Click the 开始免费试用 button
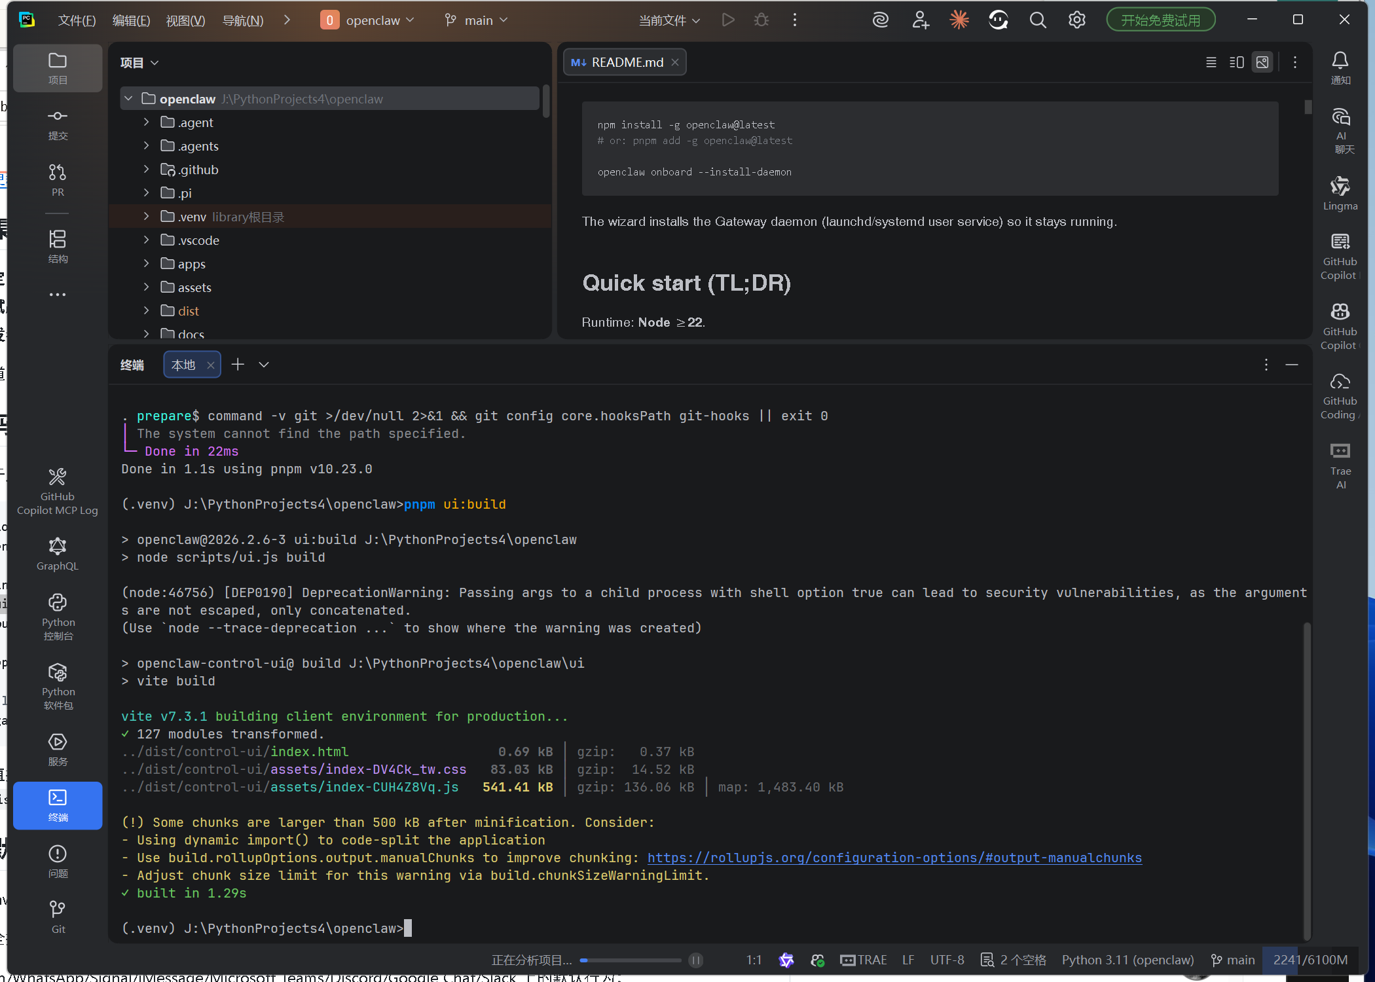The height and width of the screenshot is (982, 1375). pyautogui.click(x=1160, y=20)
